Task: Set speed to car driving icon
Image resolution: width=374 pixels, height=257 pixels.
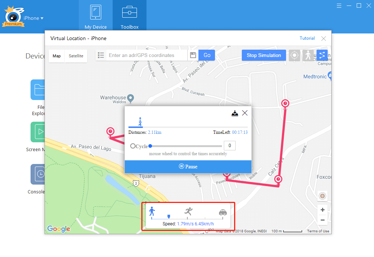Action: (223, 212)
